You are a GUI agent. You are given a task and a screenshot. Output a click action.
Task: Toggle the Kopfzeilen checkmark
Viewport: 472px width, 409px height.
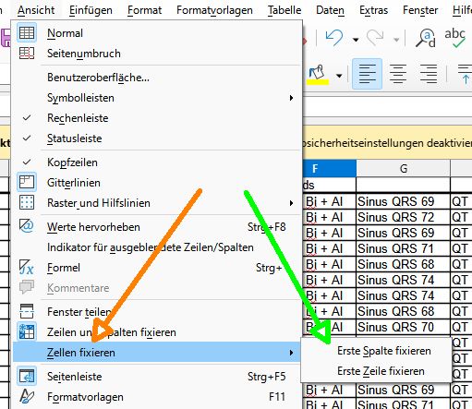click(x=27, y=162)
